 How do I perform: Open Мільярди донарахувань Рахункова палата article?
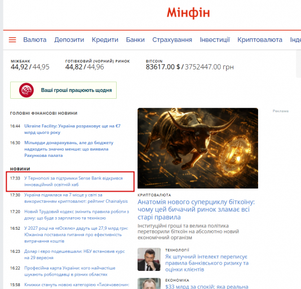pyautogui.click(x=69, y=149)
